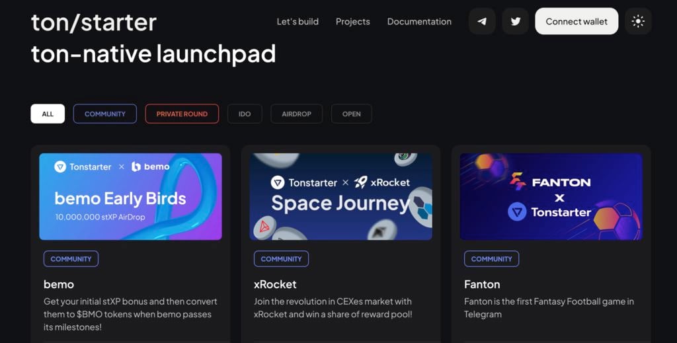Click the Tonstarter logo in bemo banner

[x=83, y=167]
